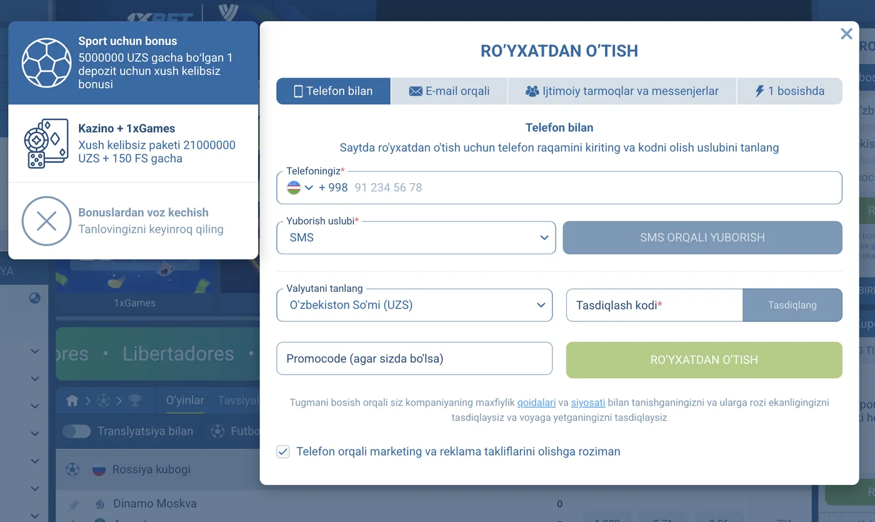Open the qoidalari privacy link

coord(536,403)
